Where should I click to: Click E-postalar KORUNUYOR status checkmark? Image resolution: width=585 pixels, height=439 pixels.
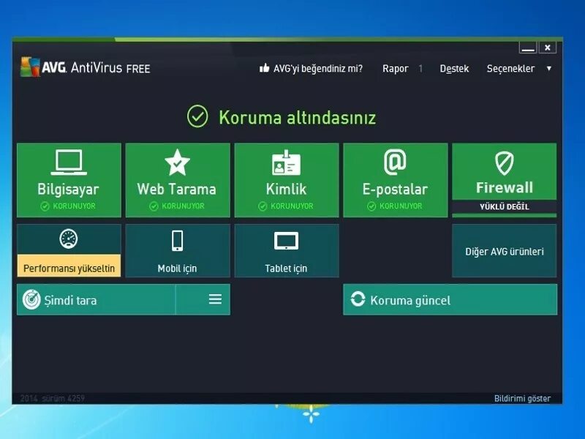point(371,206)
